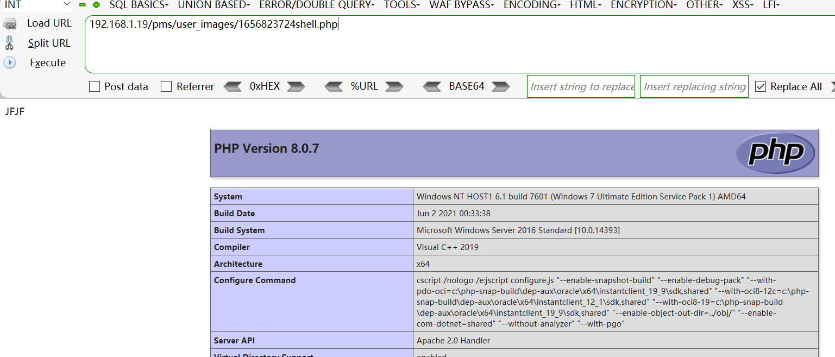This screenshot has width=835, height=357.
Task: Open the INT dropdown selector
Action: point(36,5)
